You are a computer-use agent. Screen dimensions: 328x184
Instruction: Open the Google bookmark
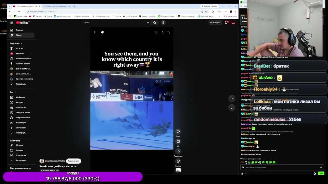click(48, 16)
